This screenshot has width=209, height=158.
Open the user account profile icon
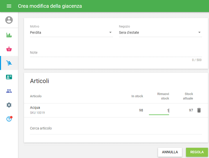(x=9, y=20)
